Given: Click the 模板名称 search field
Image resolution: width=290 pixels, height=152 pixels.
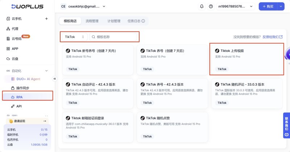Looking at the screenshot, I should (113, 37).
